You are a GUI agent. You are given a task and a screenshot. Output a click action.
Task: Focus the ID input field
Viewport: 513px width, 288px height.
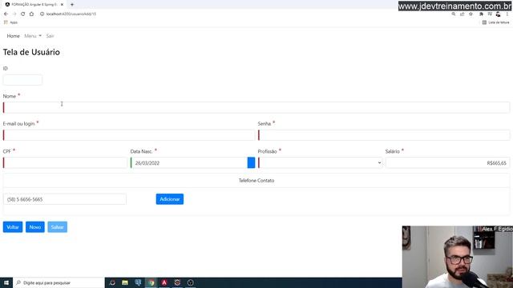pos(22,80)
